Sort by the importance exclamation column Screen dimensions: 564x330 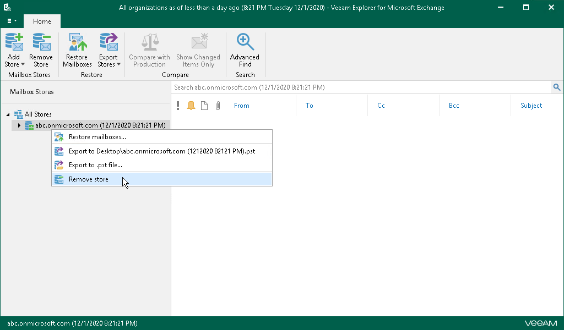pos(178,106)
